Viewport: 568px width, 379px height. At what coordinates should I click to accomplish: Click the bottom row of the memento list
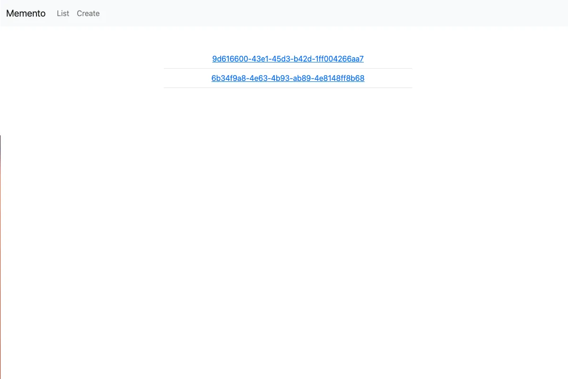tap(288, 78)
